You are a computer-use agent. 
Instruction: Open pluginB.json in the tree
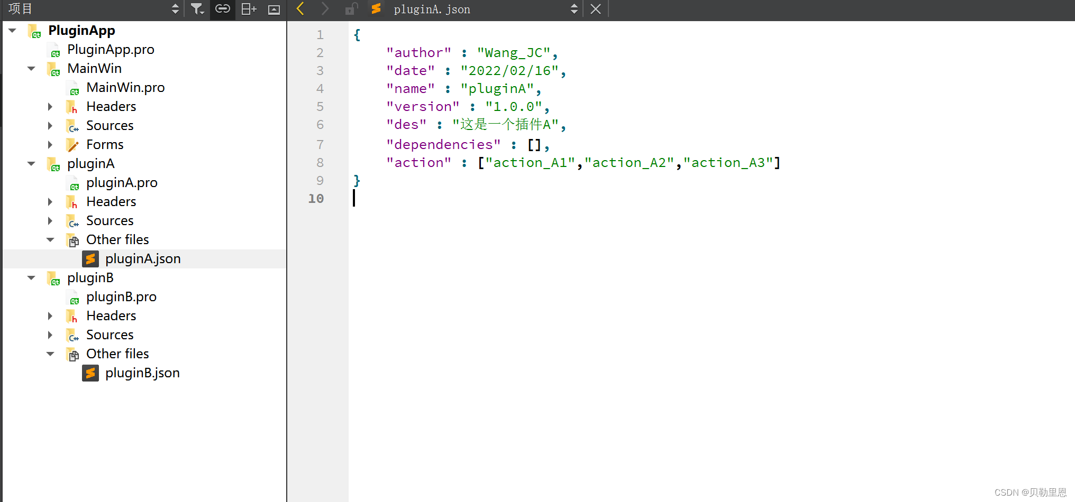(x=142, y=373)
